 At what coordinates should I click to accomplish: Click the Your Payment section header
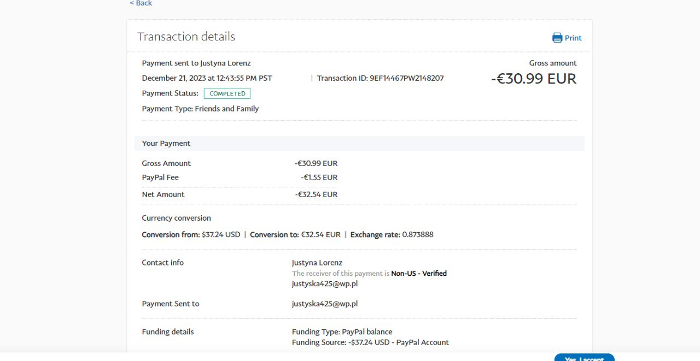pos(166,143)
